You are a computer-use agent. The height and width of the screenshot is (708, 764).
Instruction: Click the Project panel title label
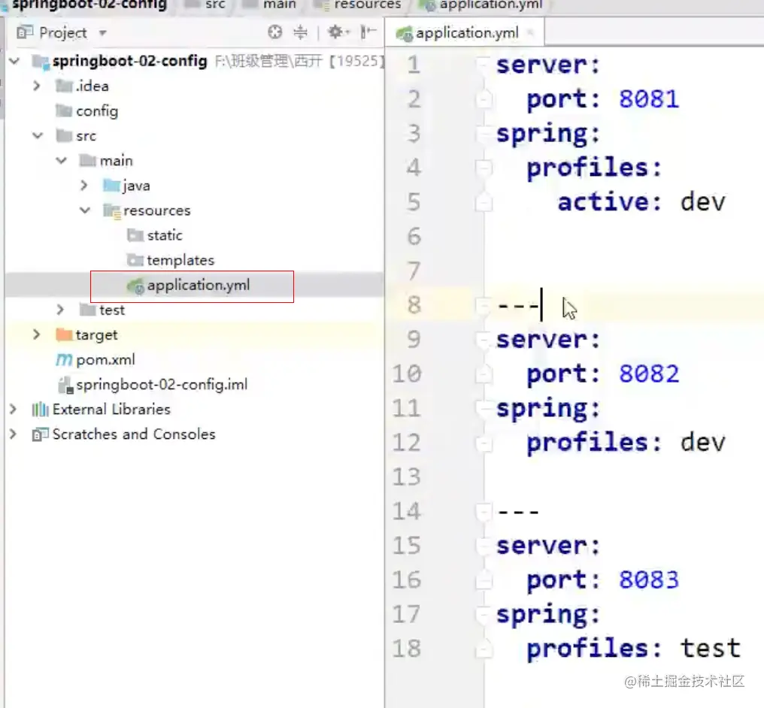(63, 32)
